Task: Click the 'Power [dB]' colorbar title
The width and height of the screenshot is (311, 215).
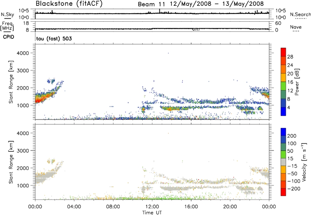Action: [x=297, y=82]
